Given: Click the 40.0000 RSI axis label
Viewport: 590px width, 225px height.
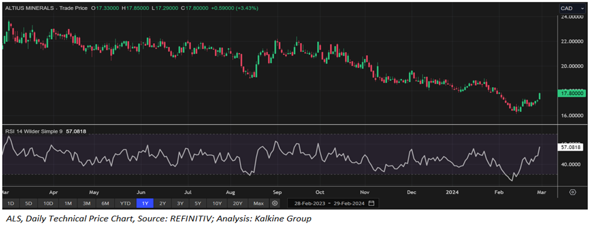Looking at the screenshot, I should pyautogui.click(x=571, y=165).
